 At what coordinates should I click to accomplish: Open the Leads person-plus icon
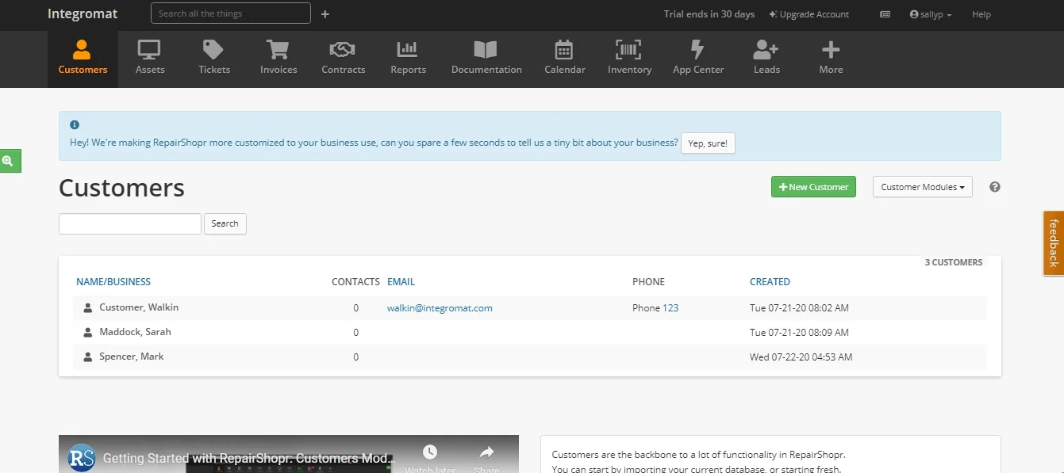coord(766,50)
